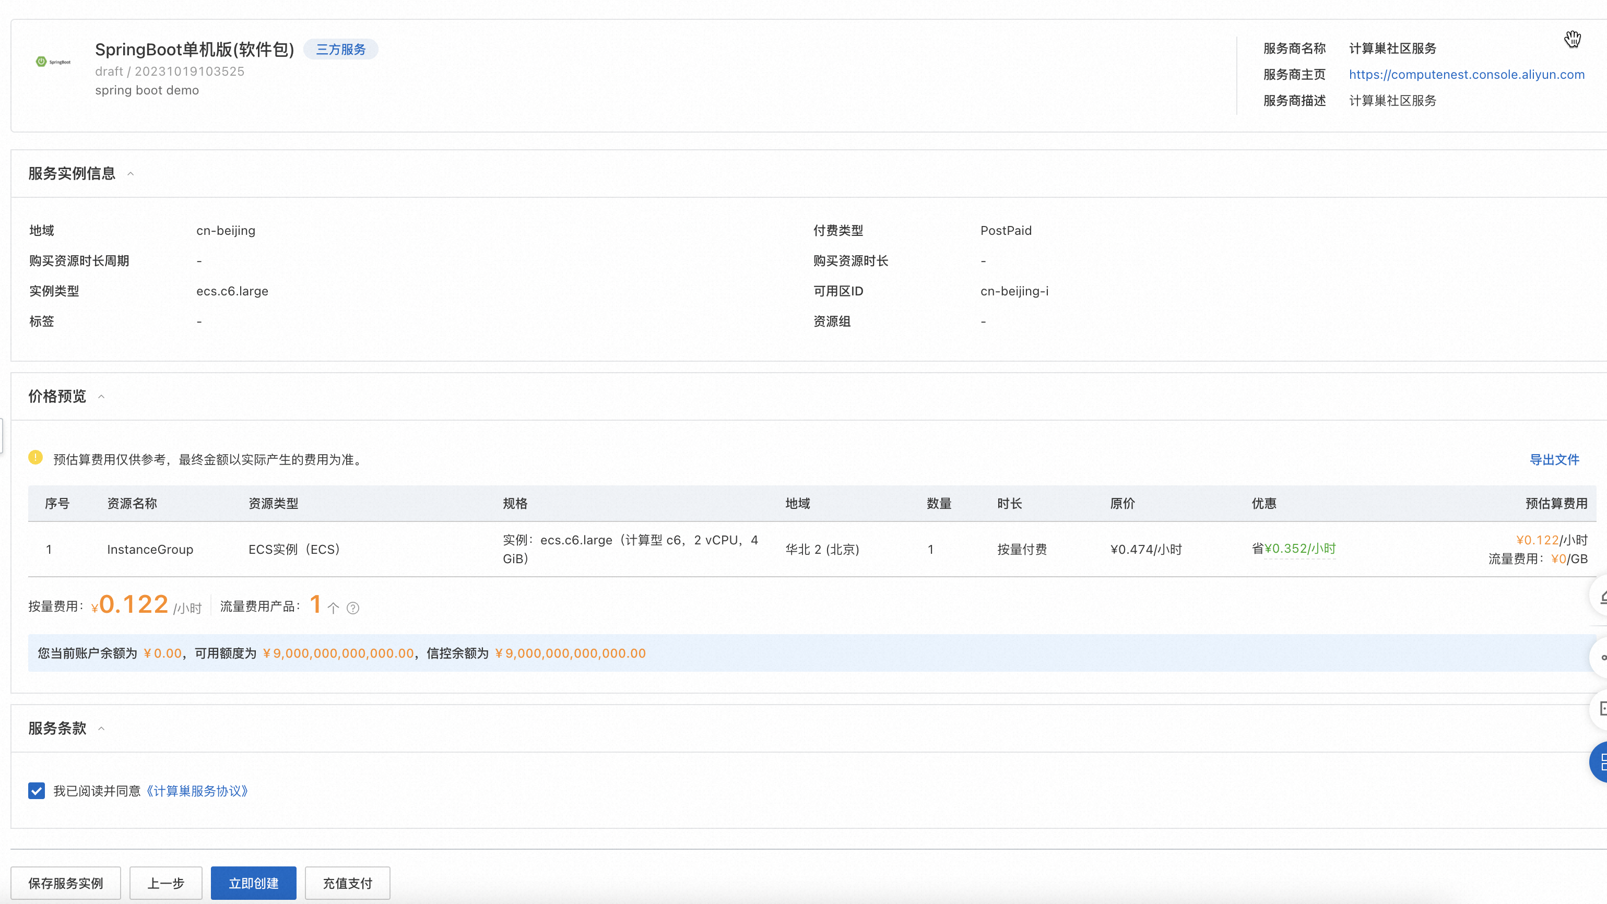The image size is (1607, 904).
Task: Click the draft / 20231019103525 version text
Action: (x=170, y=72)
